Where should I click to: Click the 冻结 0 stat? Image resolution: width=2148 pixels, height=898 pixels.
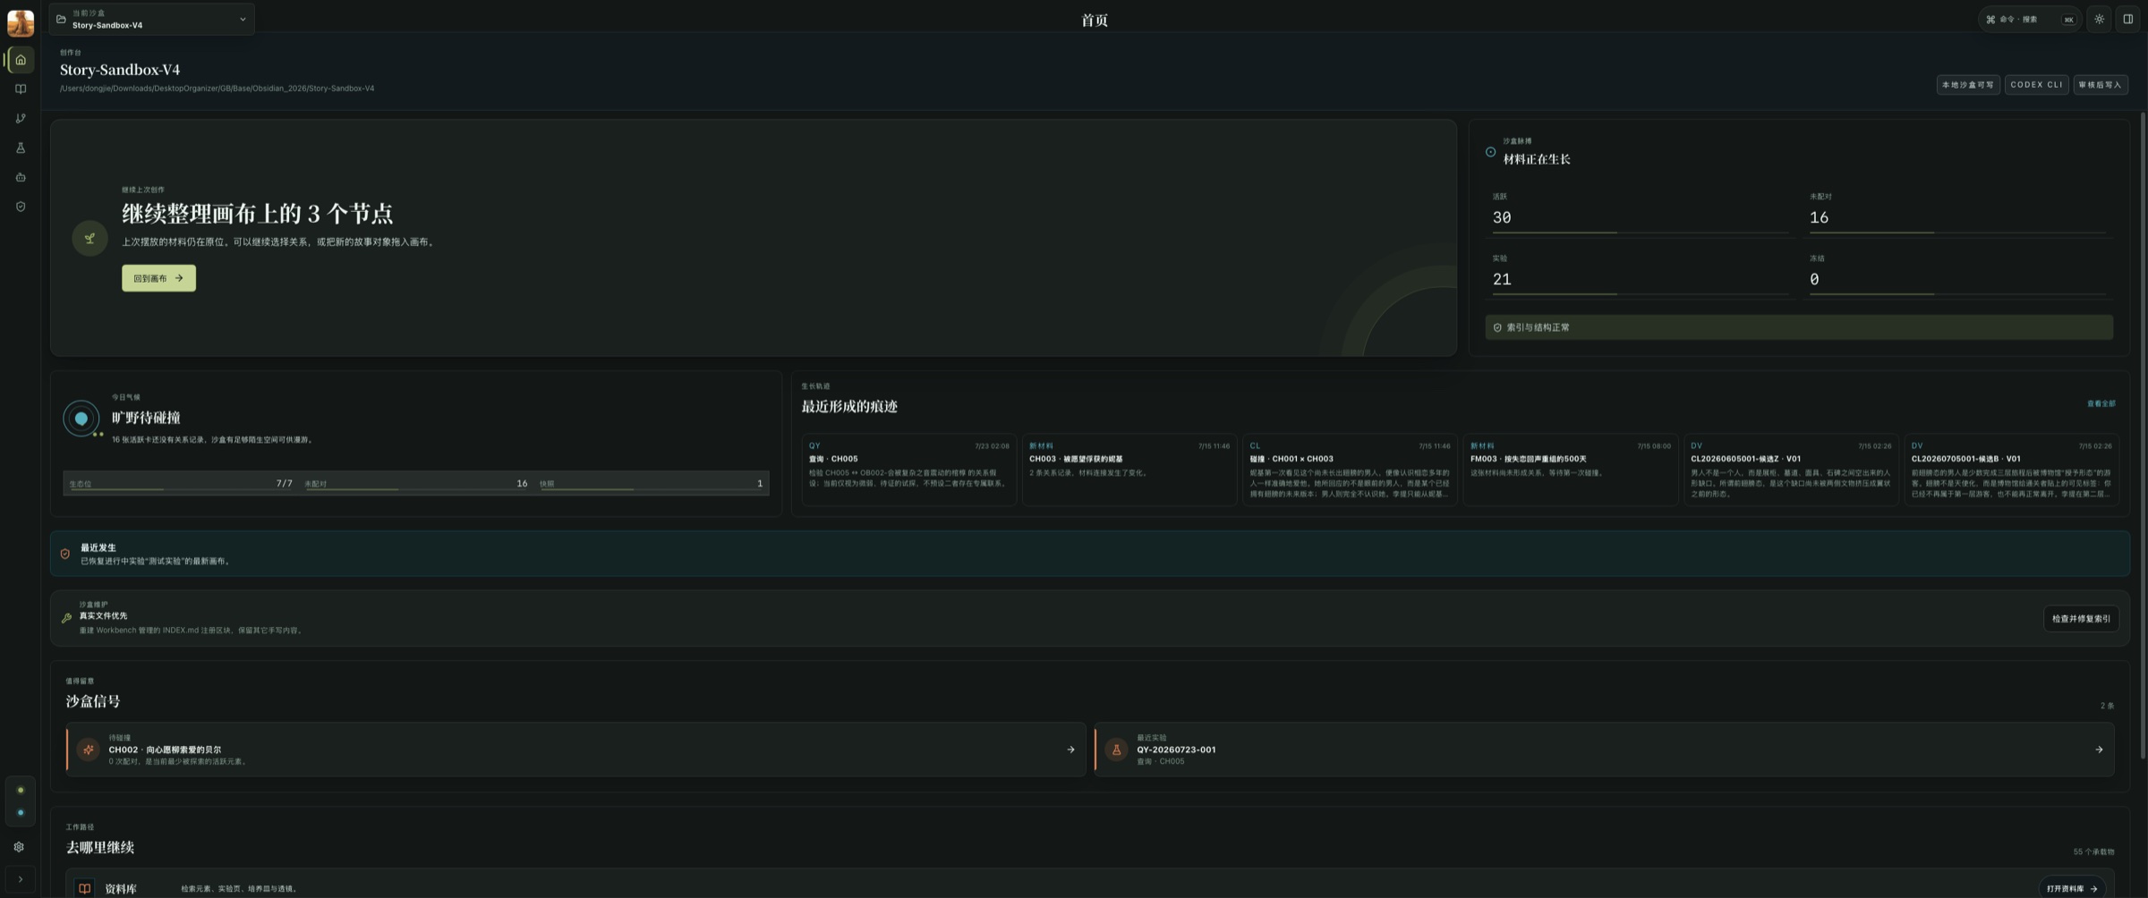tap(1957, 274)
